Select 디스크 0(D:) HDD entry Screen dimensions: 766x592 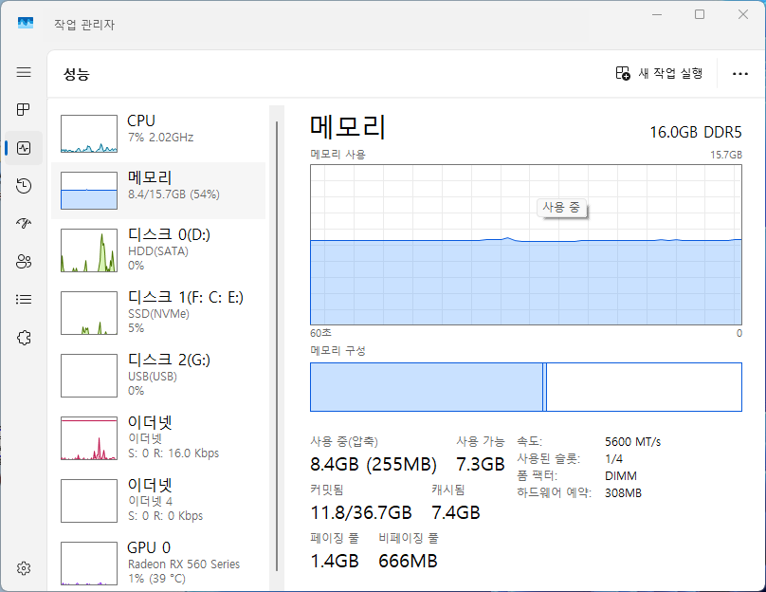click(158, 250)
